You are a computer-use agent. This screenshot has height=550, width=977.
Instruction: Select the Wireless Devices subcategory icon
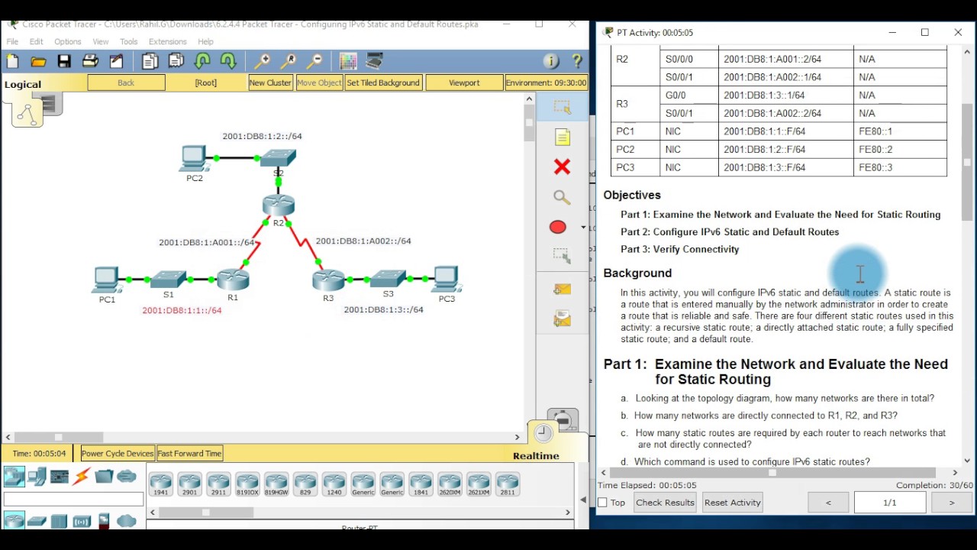(82, 521)
